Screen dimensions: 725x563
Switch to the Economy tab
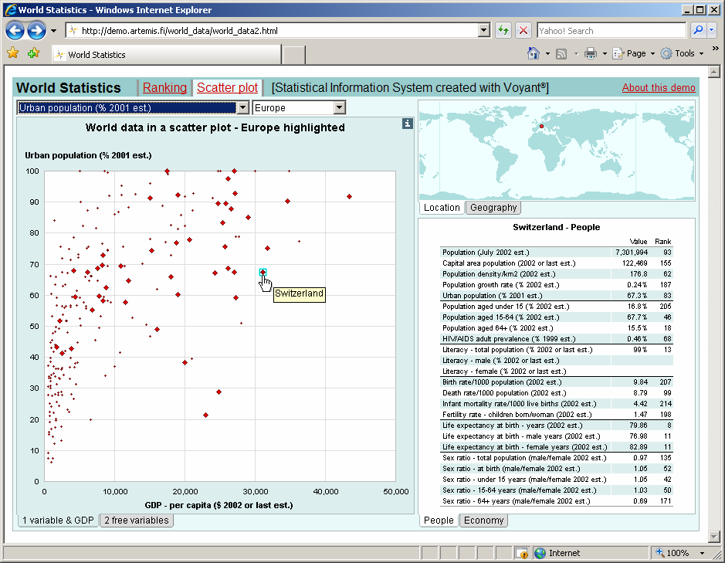click(x=483, y=521)
